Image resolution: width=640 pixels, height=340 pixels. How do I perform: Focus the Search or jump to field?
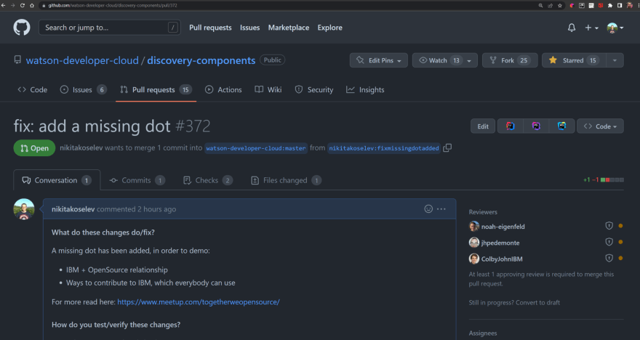pos(110,28)
